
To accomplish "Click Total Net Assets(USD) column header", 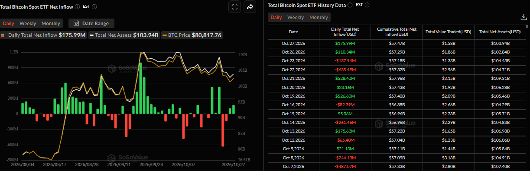I will point(500,32).
